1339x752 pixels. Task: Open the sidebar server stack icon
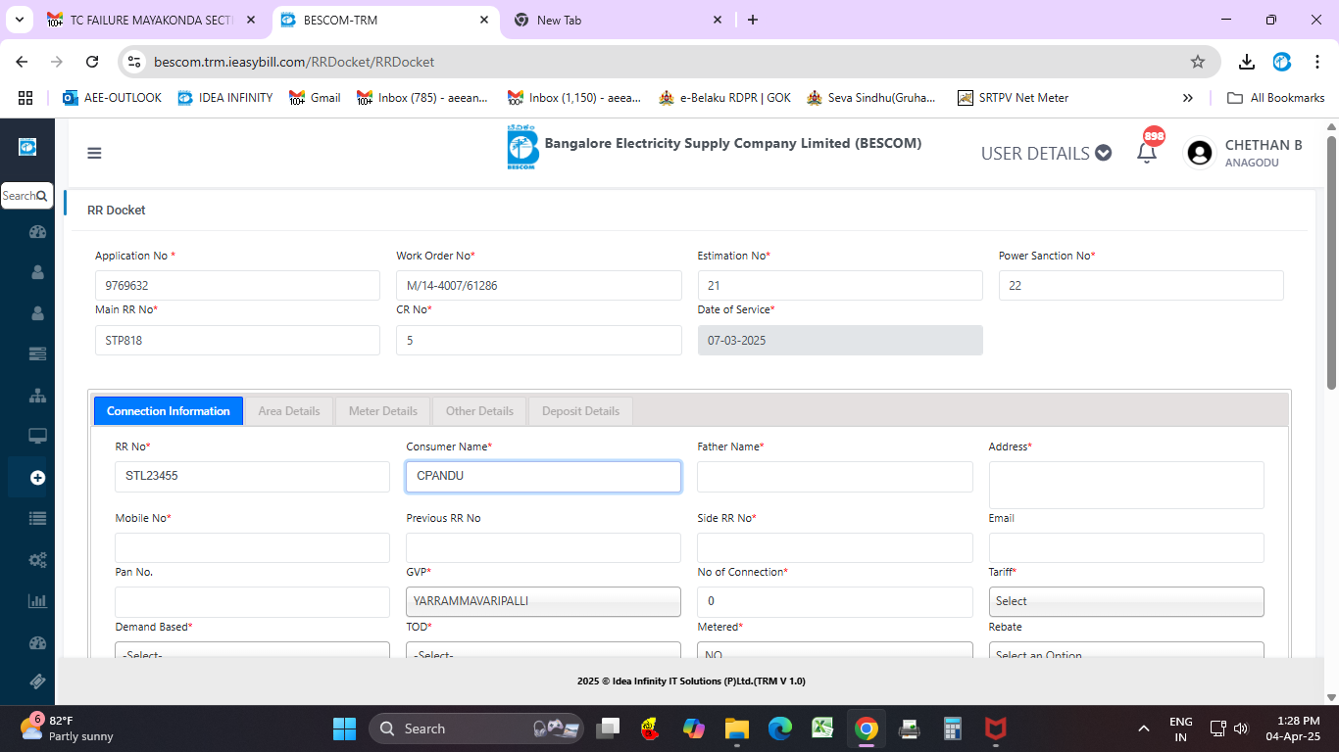pos(37,353)
